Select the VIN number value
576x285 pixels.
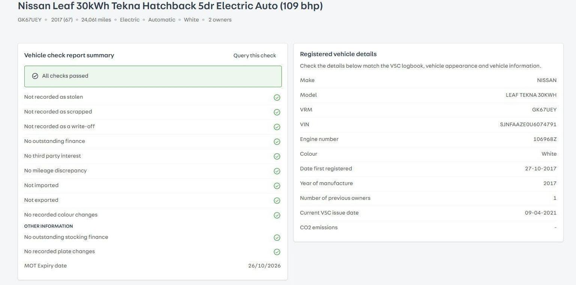(x=528, y=125)
